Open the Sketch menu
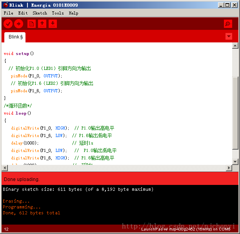 coord(40,13)
